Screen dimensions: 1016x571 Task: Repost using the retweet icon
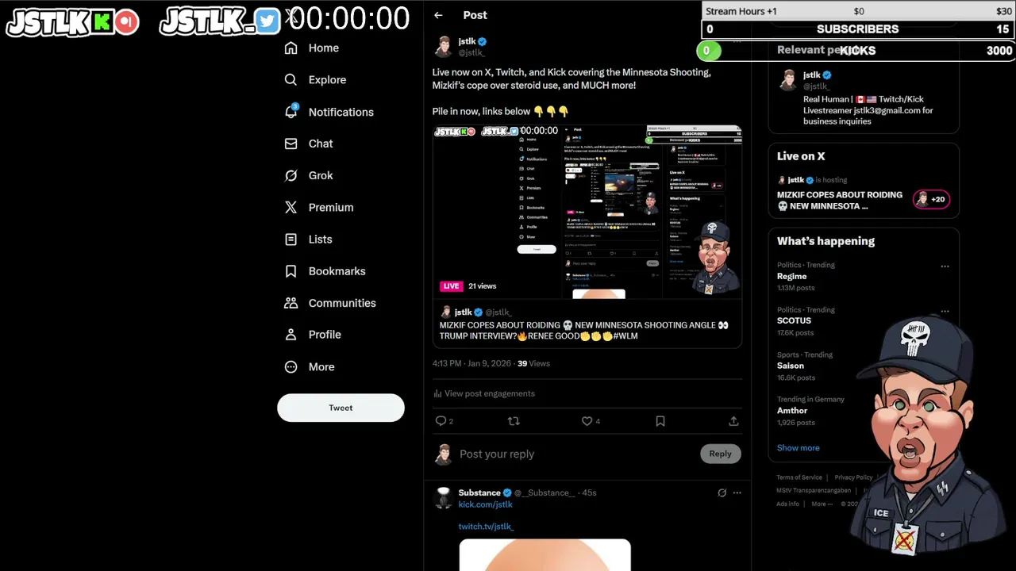(514, 421)
